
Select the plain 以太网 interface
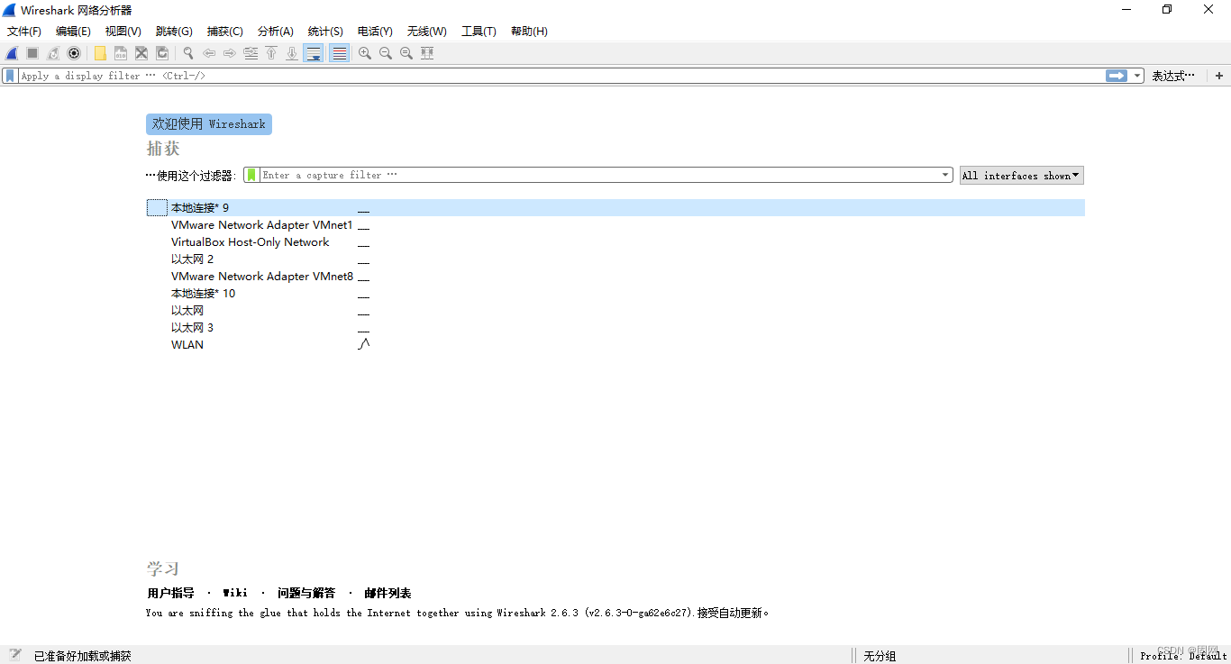[x=187, y=311]
